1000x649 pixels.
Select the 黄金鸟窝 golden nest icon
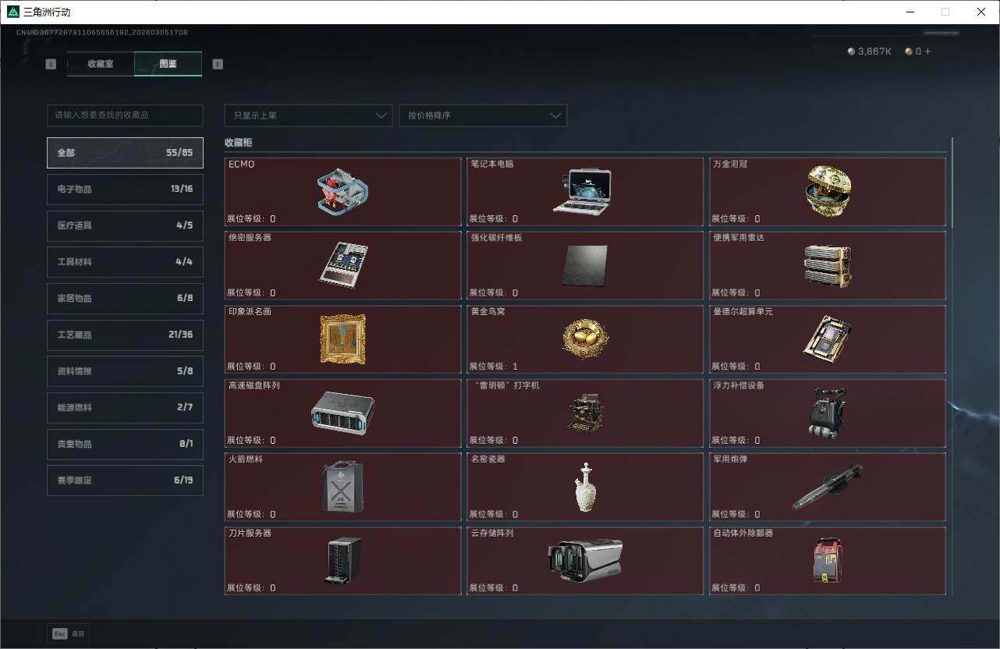[585, 339]
